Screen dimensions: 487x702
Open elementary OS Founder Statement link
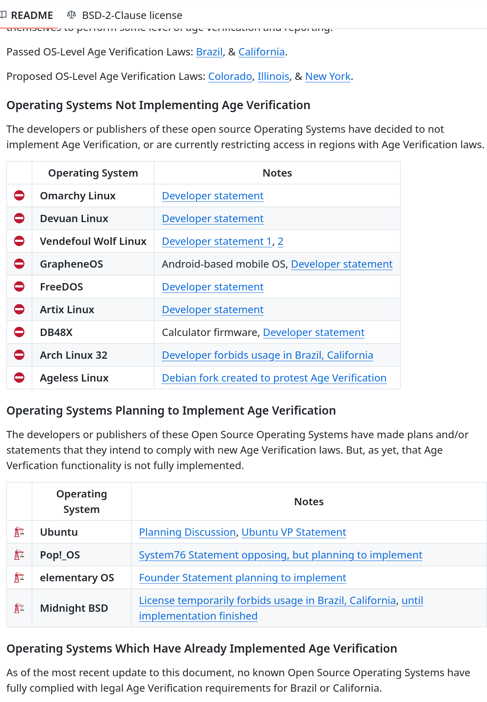click(242, 578)
